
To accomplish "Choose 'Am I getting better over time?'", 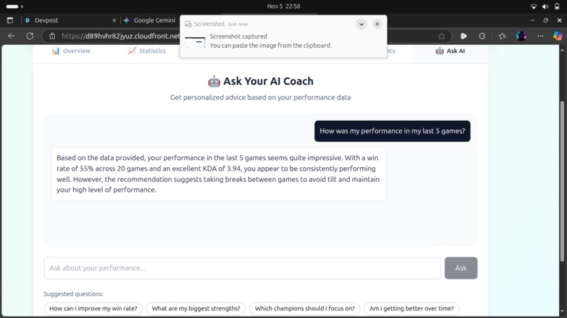I will 412,308.
